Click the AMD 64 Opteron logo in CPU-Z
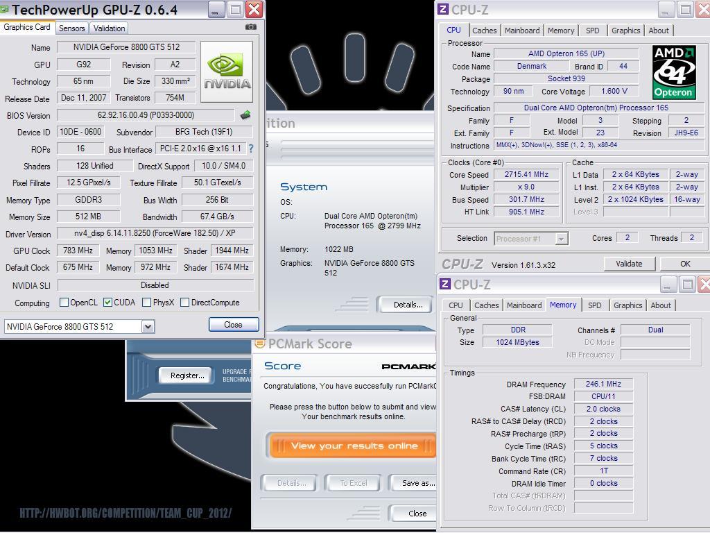Viewport: 710px width, 533px height. (674, 72)
